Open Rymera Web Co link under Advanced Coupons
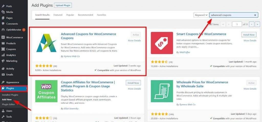The width and height of the screenshot is (262, 122). (72, 56)
